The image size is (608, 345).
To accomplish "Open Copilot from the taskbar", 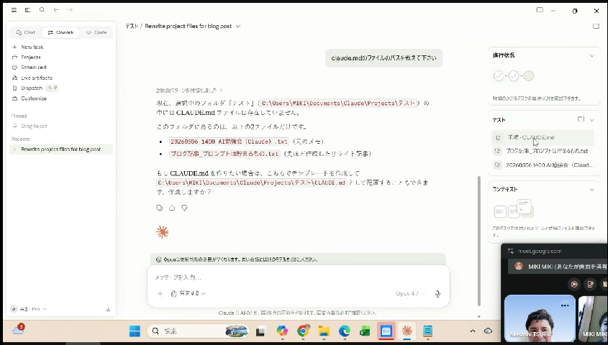I will point(282,331).
